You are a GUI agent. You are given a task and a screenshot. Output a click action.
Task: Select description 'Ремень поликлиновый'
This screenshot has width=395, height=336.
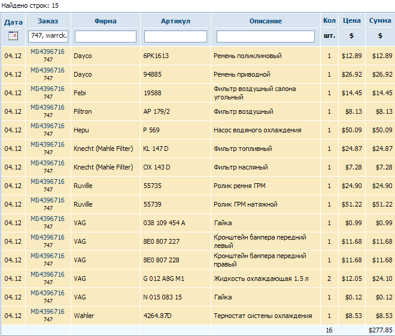[x=248, y=56]
